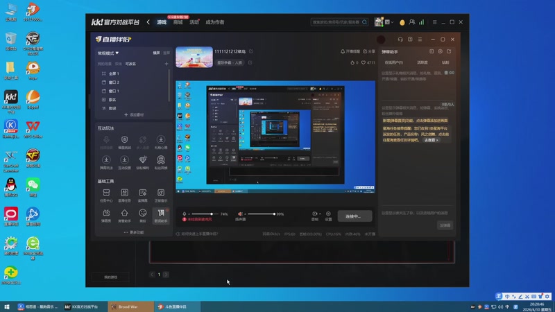Click the stream cover thumbnail
Image resolution: width=555 pixels, height=312 pixels.
(x=194, y=57)
